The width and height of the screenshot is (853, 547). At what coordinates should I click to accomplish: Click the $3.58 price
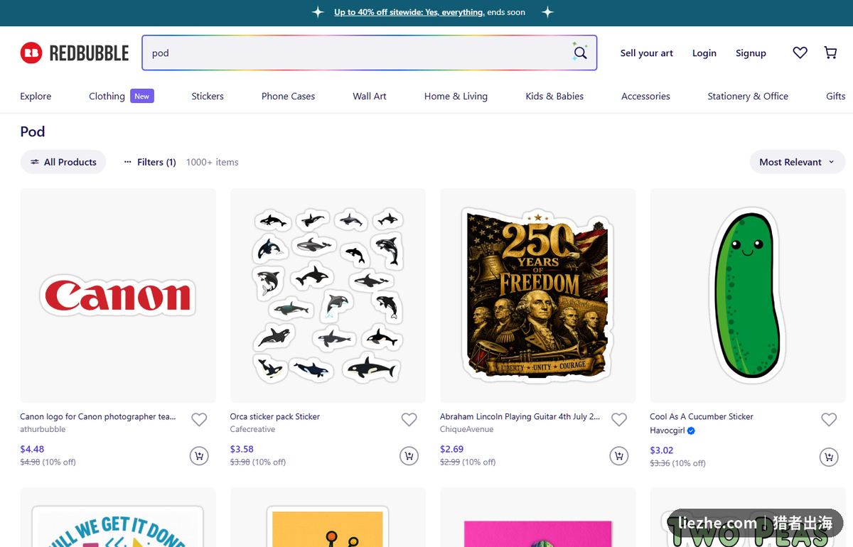pos(242,449)
